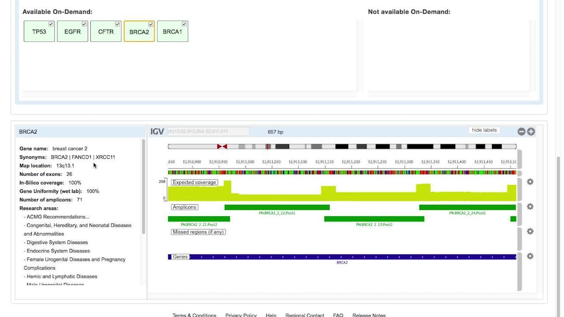
Task: Uncheck the TP53 gene checkbox
Action: click(x=51, y=24)
